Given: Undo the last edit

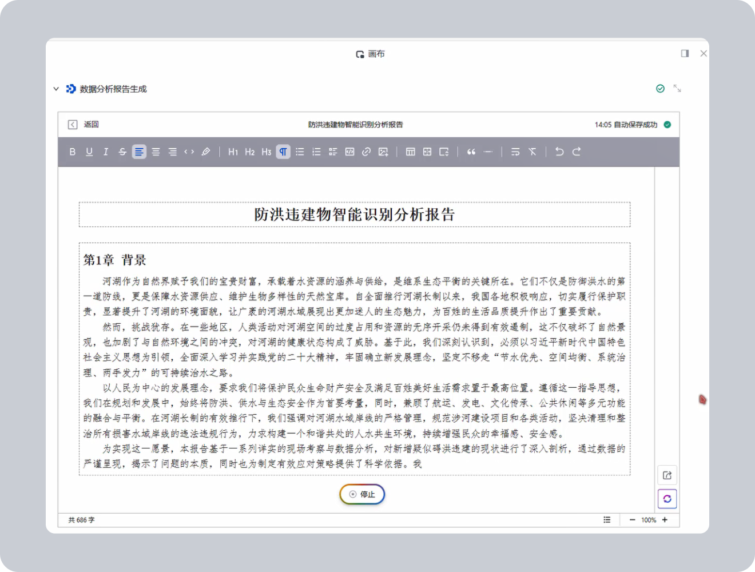Looking at the screenshot, I should pyautogui.click(x=559, y=152).
